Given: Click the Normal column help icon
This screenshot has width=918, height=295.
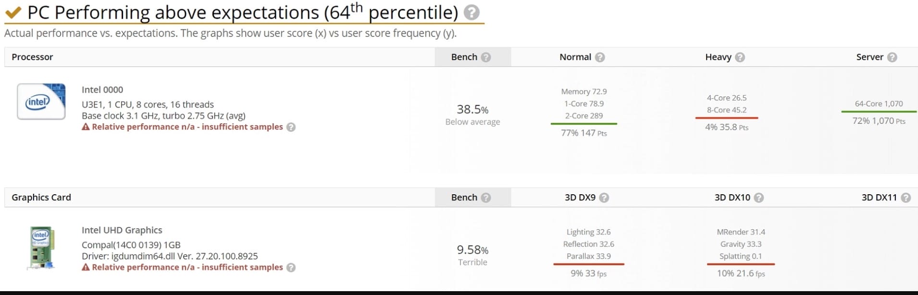Looking at the screenshot, I should click(x=600, y=57).
